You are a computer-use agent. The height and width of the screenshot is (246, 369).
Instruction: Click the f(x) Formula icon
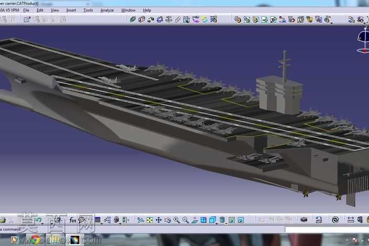(72, 220)
